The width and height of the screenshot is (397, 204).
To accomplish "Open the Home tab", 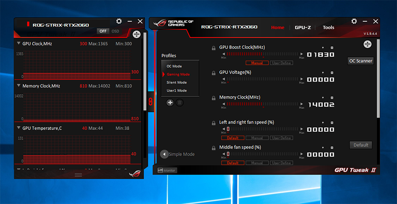I will pyautogui.click(x=277, y=28).
